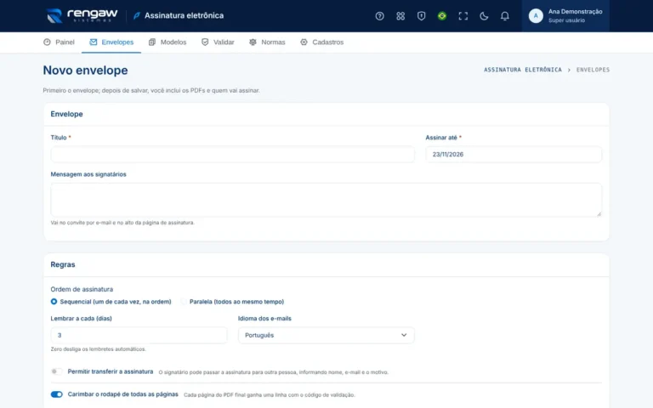Open the Normas tab
Viewport: 653px width, 408px height.
[x=267, y=42]
